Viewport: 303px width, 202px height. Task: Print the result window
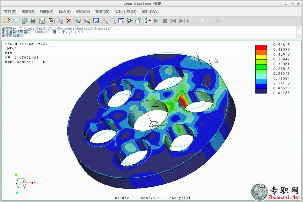(33, 21)
